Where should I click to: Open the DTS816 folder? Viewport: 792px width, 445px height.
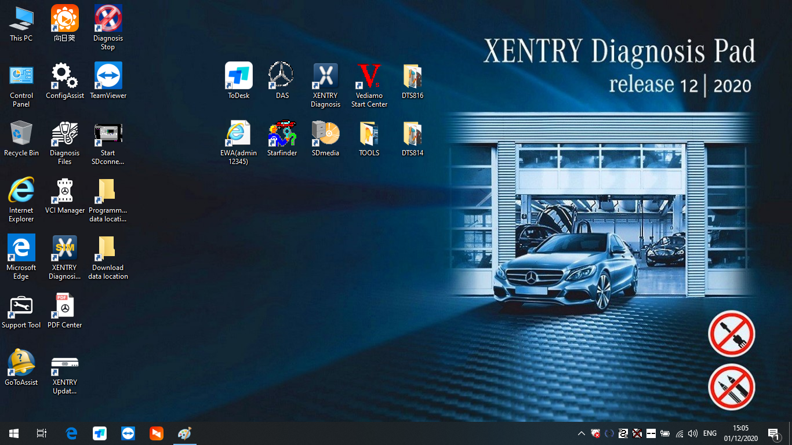point(413,81)
